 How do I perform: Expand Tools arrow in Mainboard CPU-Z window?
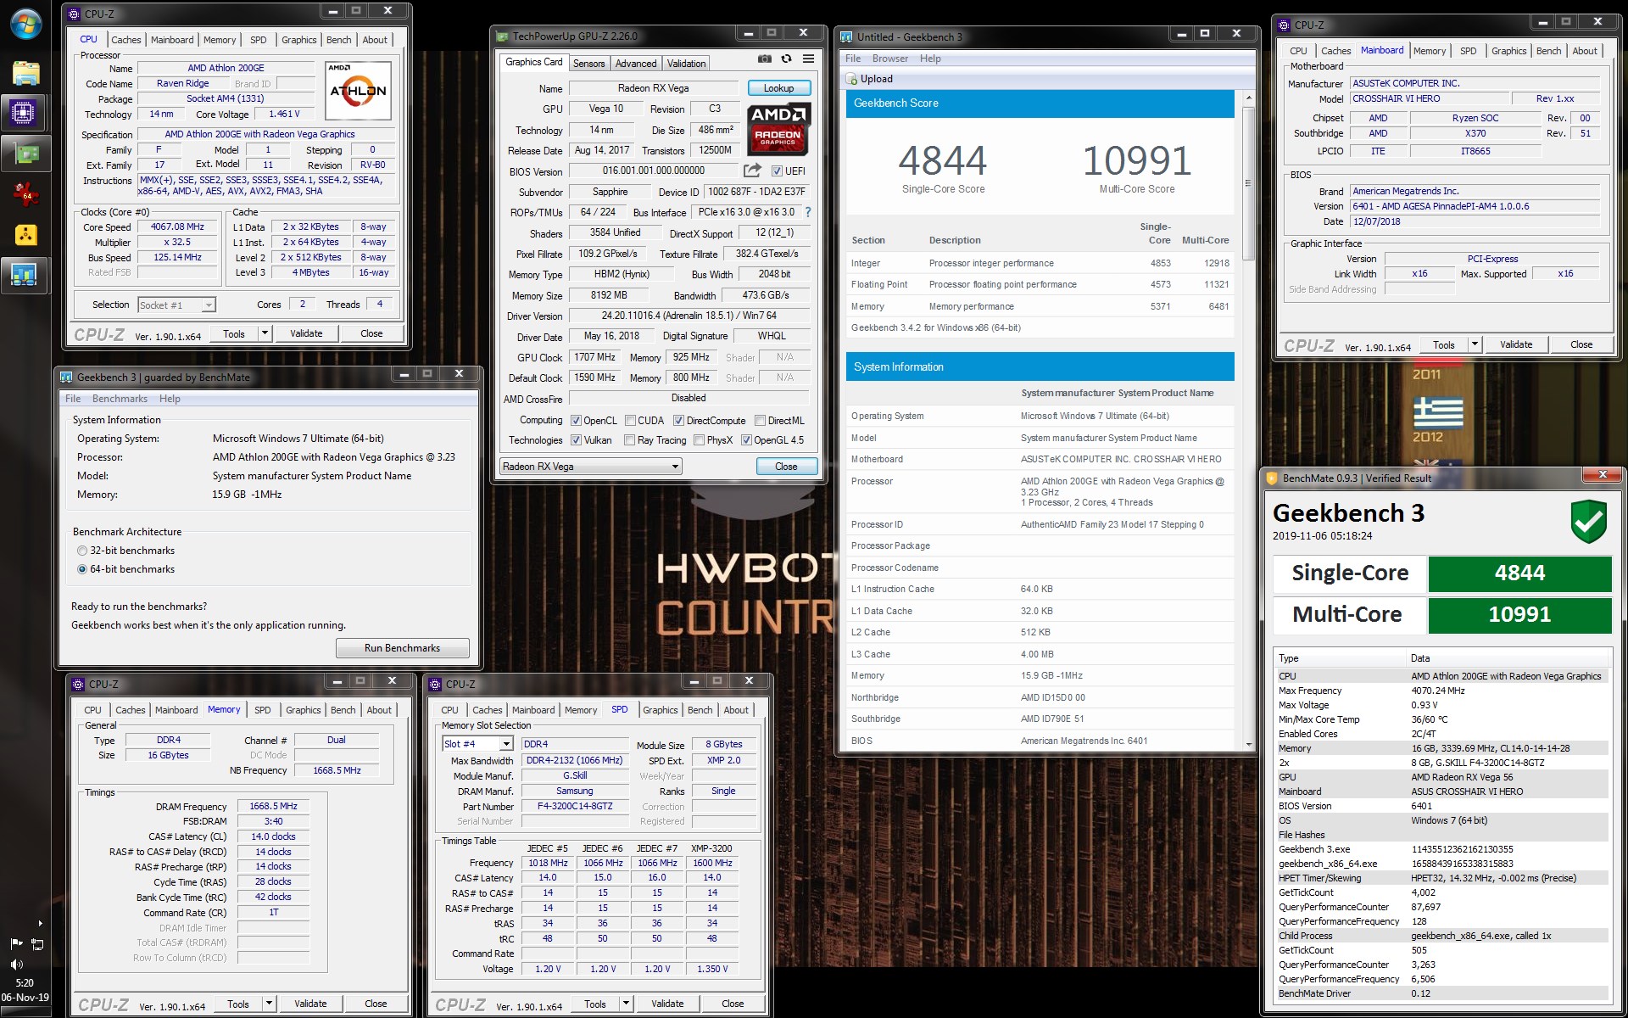coord(1475,344)
